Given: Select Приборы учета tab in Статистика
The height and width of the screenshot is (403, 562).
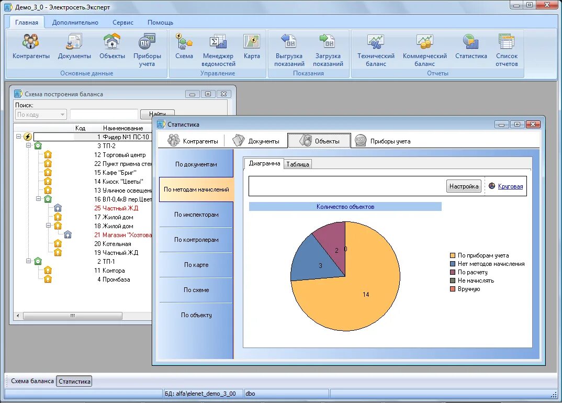Looking at the screenshot, I should click(383, 141).
